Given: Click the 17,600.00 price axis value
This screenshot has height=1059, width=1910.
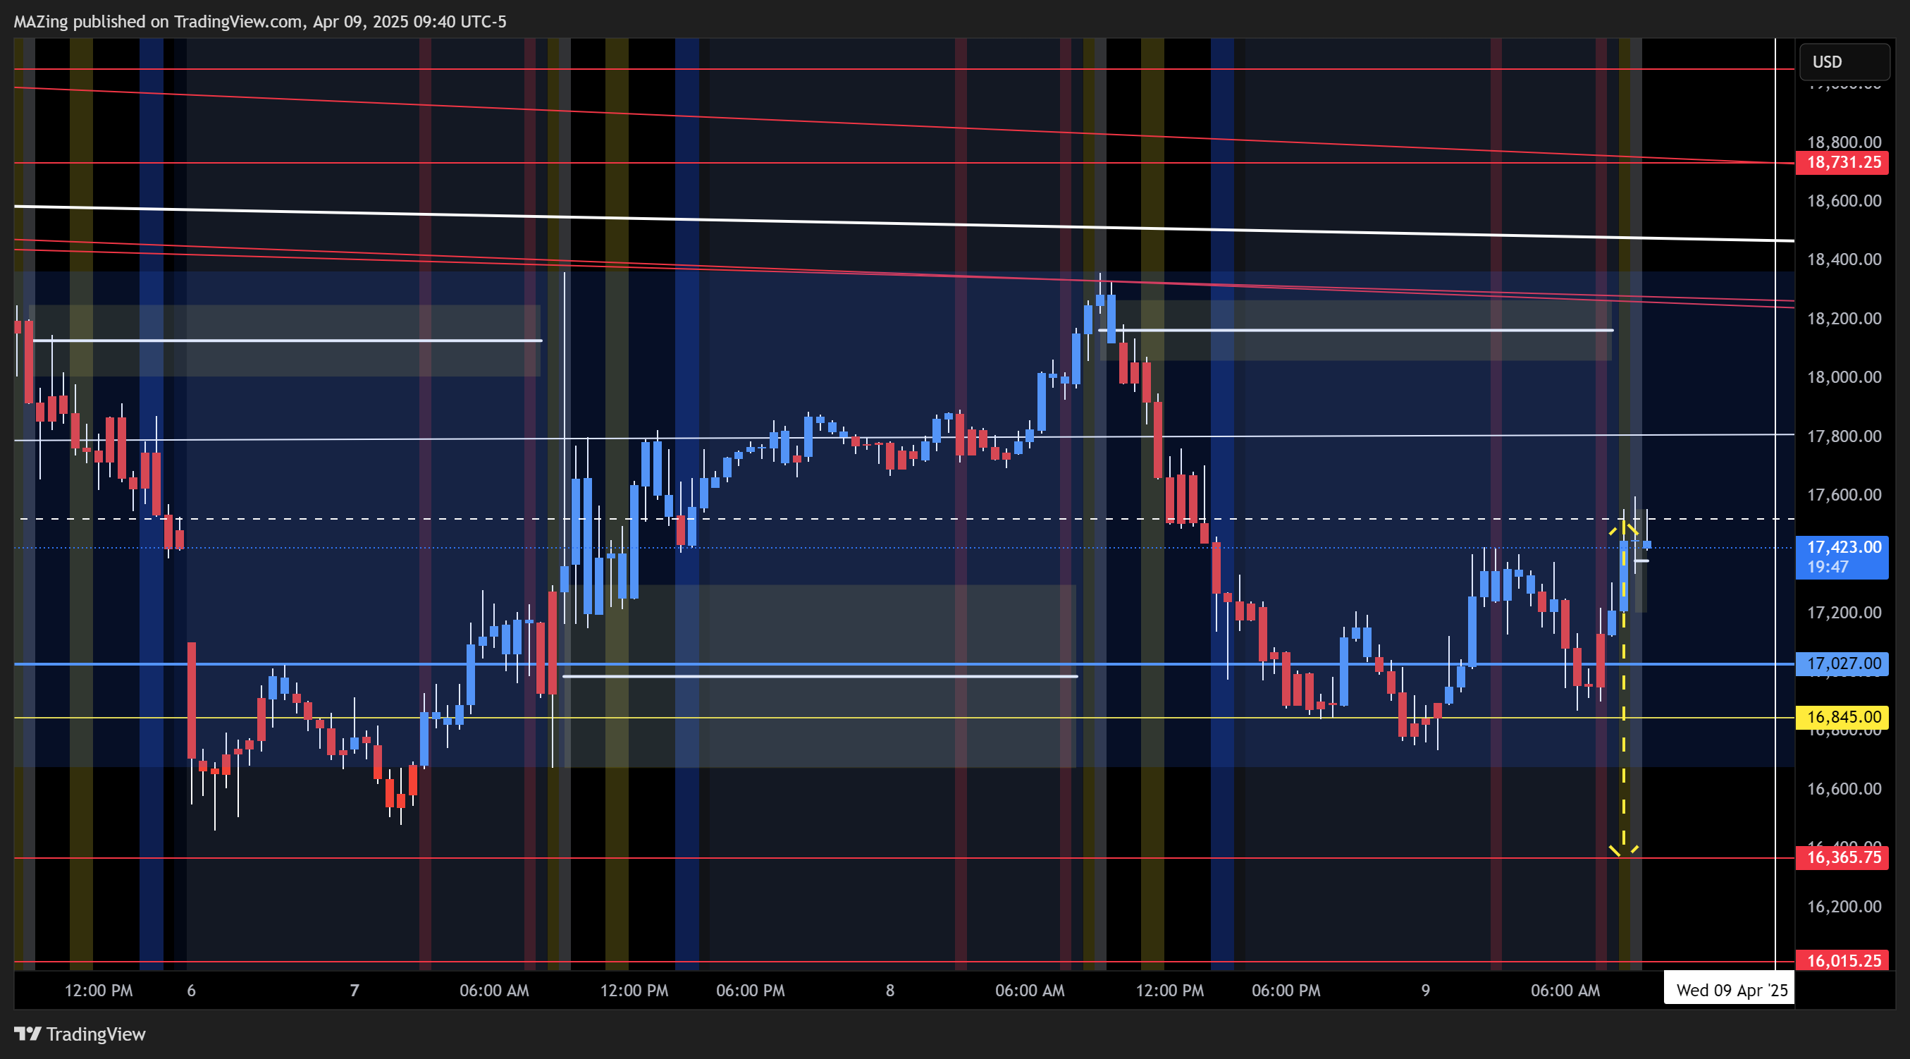Looking at the screenshot, I should point(1844,495).
